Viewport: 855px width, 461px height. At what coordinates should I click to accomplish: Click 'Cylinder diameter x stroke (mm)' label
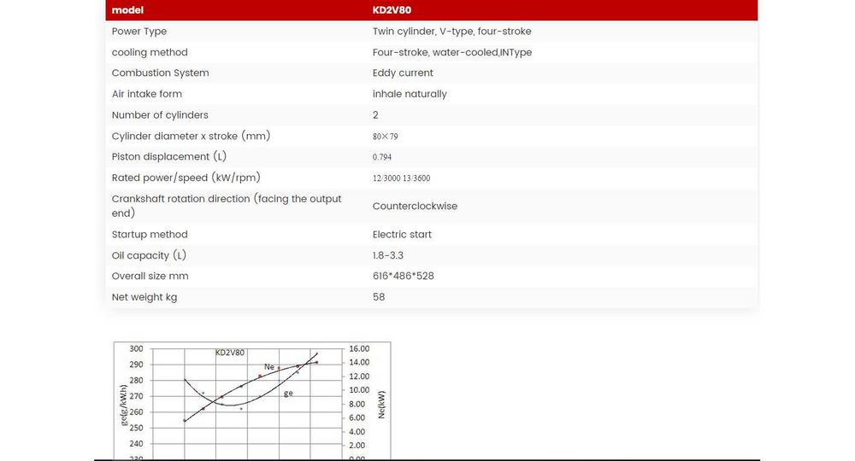[x=191, y=136]
